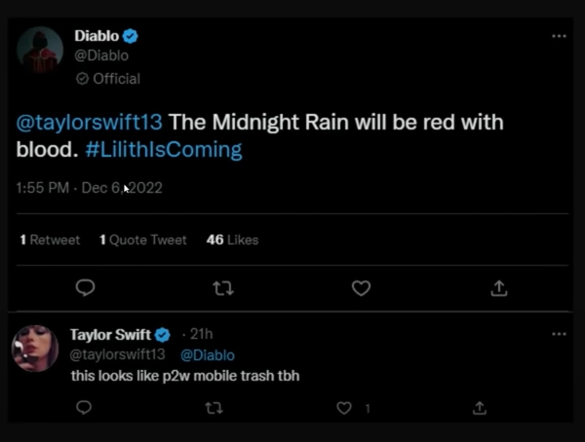Open the Taylor Swift display name
Viewport: 585px width, 442px height.
pos(109,335)
